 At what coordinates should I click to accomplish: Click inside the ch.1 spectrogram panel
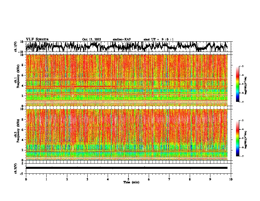(127, 80)
